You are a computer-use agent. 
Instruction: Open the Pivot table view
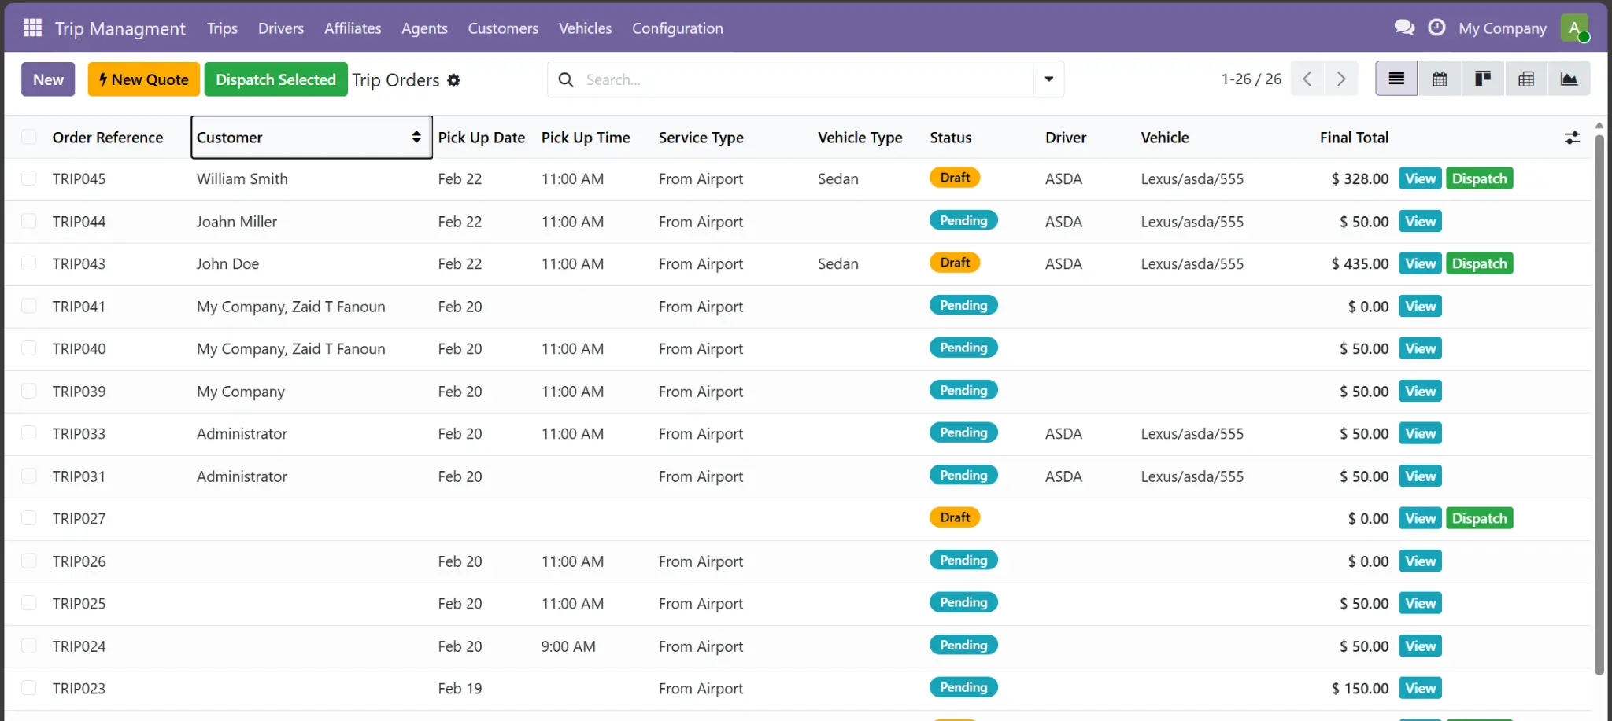click(1526, 79)
